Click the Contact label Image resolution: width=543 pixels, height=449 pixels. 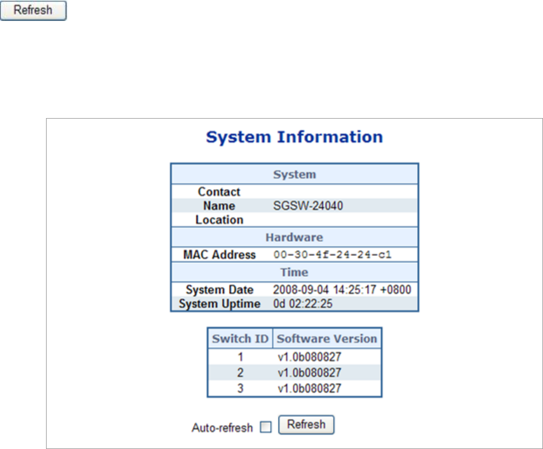click(219, 192)
